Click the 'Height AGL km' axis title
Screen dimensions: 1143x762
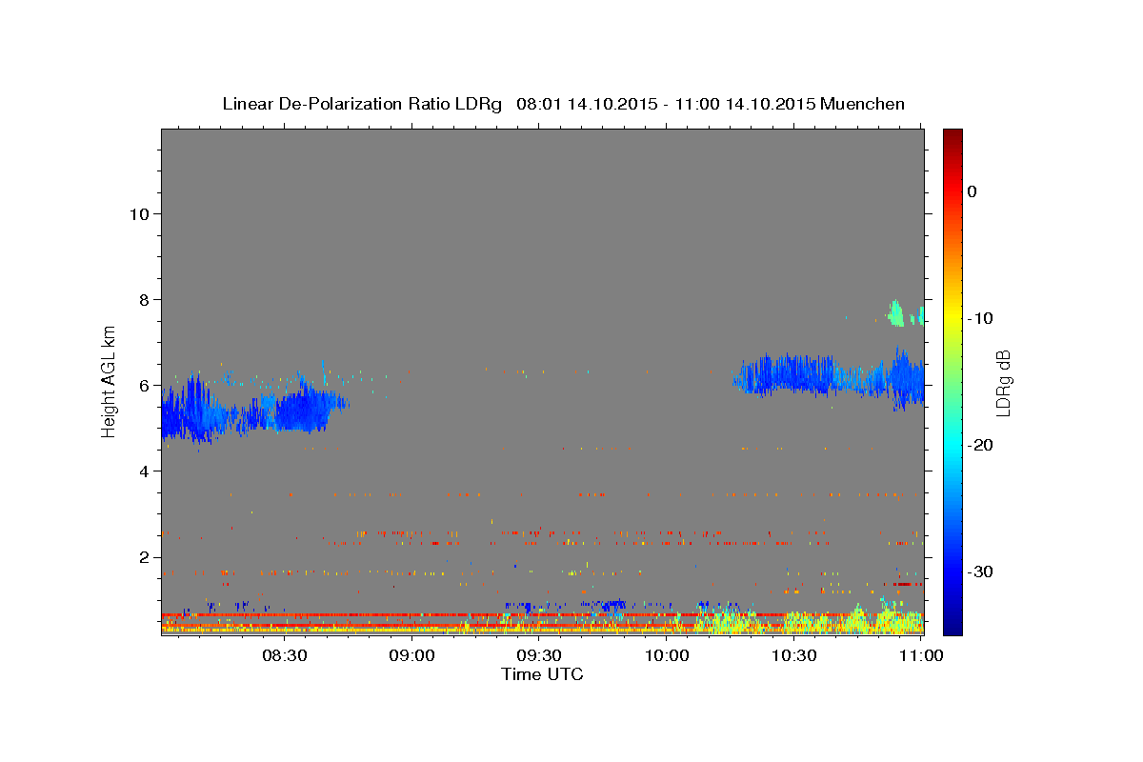coord(110,382)
